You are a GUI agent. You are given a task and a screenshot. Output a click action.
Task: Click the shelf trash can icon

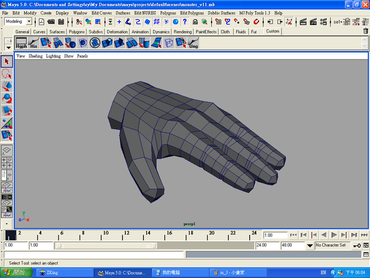point(365,31)
